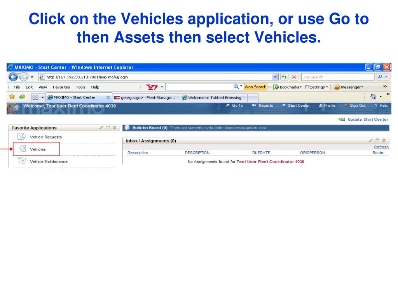Open a new blank browser tab

tap(253, 97)
